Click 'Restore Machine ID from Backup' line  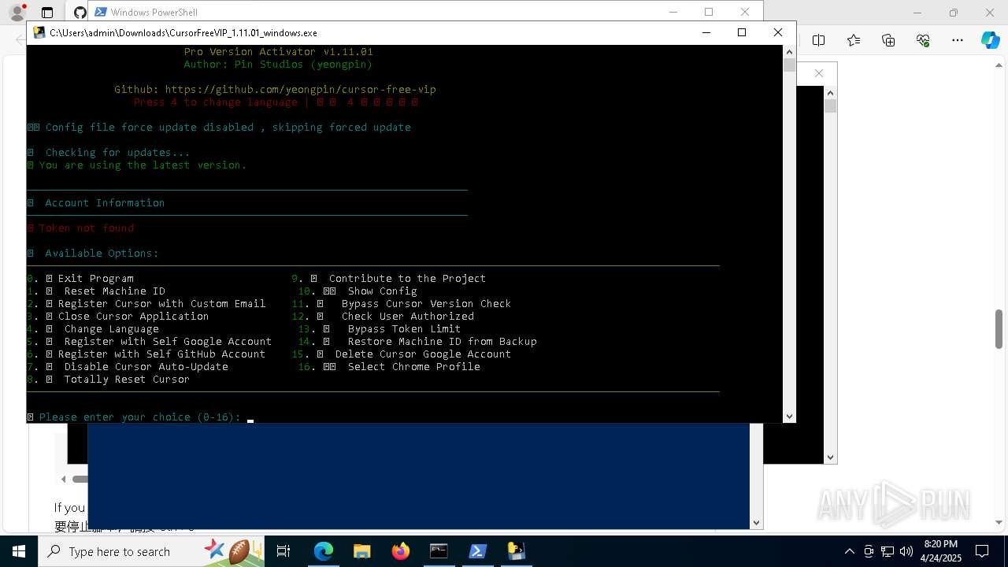417,342
